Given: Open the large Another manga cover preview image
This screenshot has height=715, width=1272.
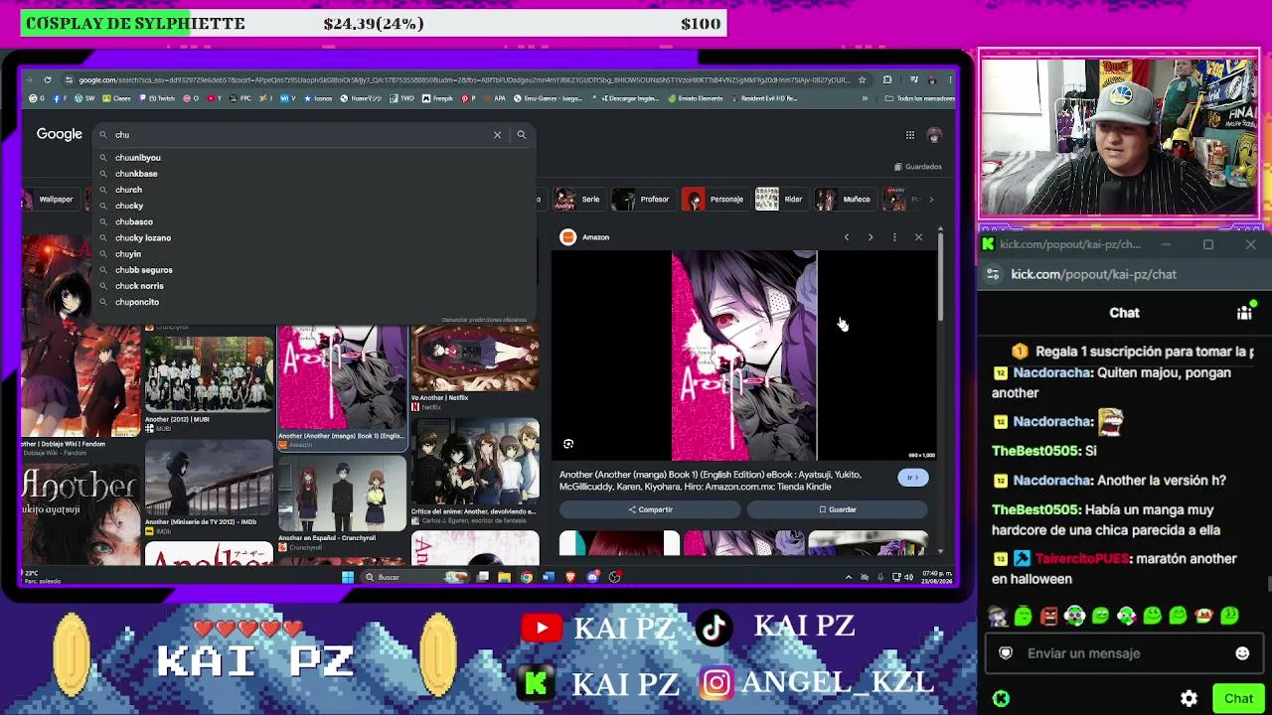Looking at the screenshot, I should (x=744, y=356).
